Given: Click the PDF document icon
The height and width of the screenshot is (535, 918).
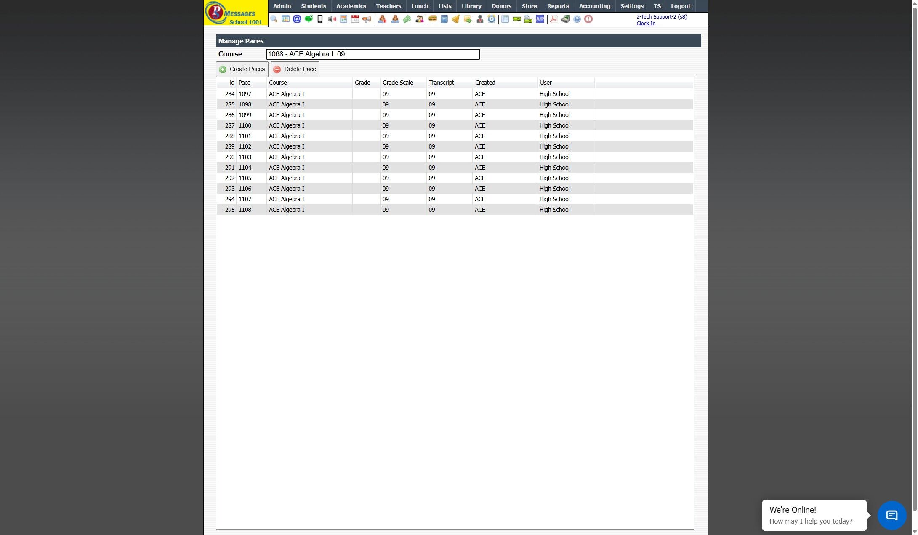Looking at the screenshot, I should tap(553, 19).
